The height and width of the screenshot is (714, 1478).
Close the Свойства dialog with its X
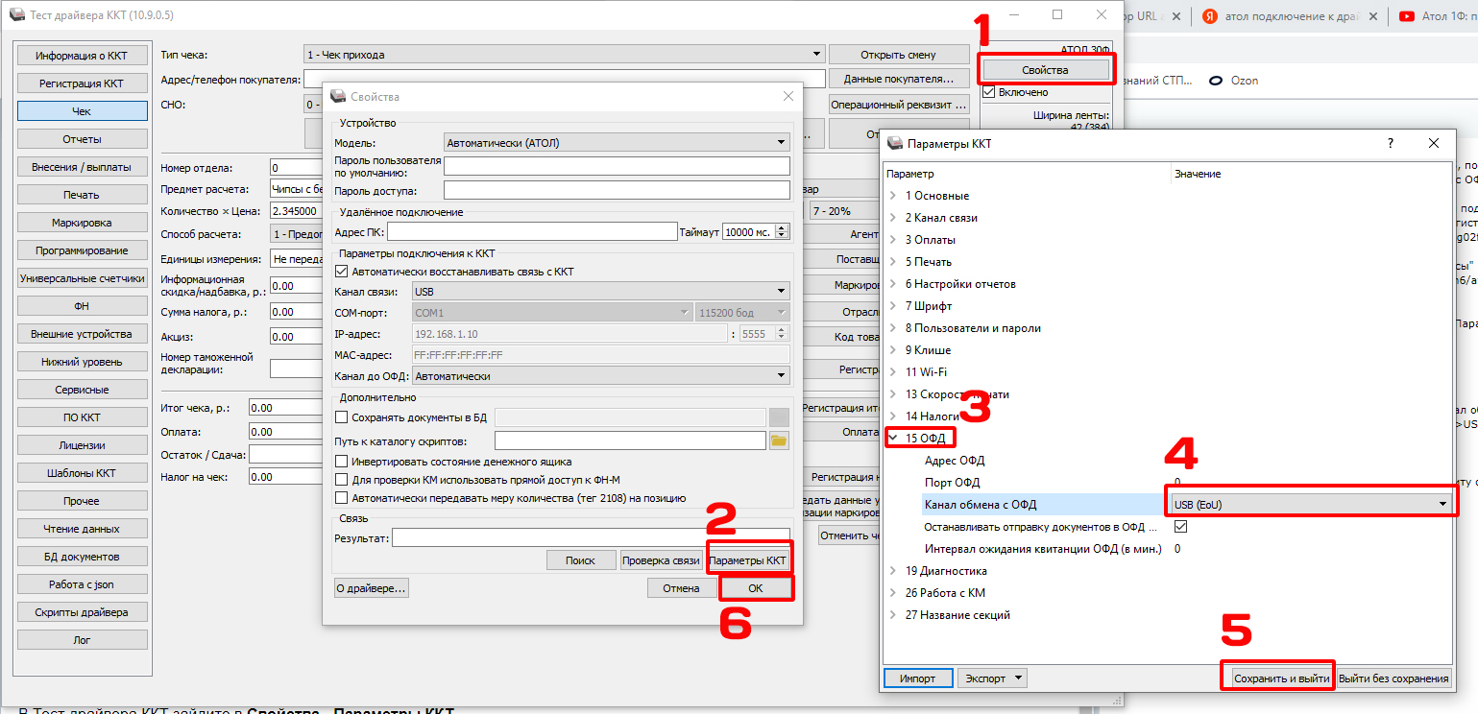point(788,96)
